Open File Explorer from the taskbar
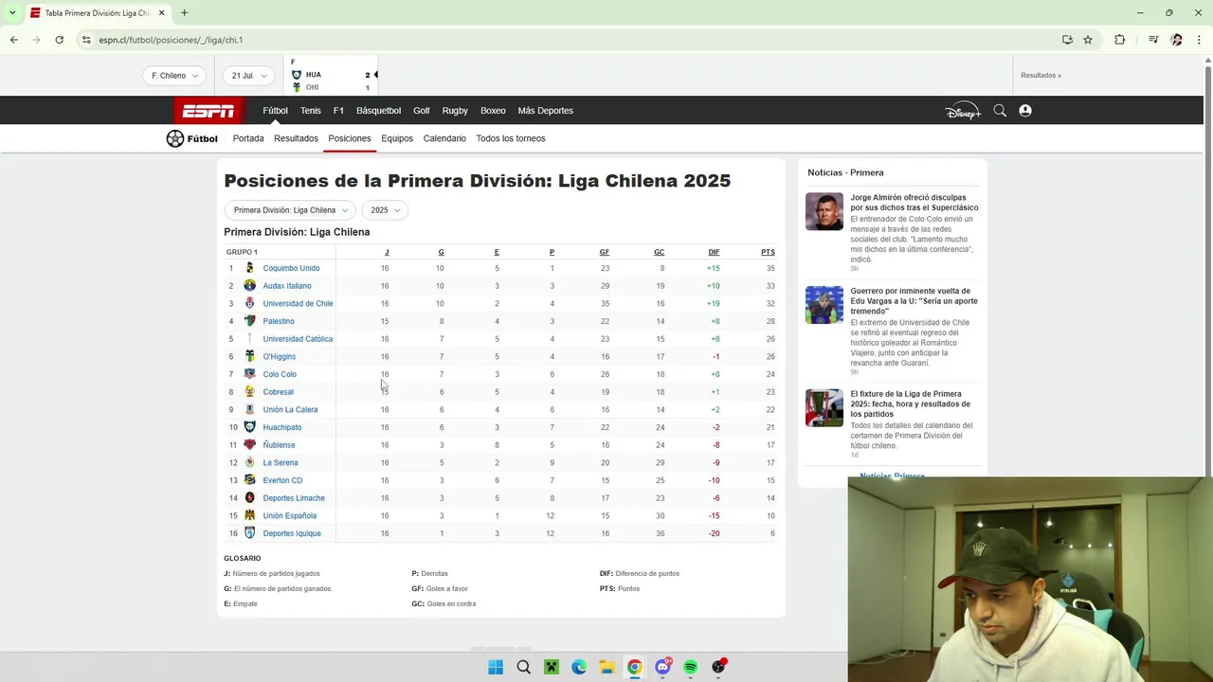The image size is (1213, 682). [606, 667]
